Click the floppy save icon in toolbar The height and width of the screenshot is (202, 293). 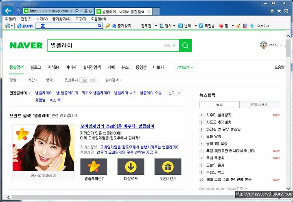(x=245, y=26)
